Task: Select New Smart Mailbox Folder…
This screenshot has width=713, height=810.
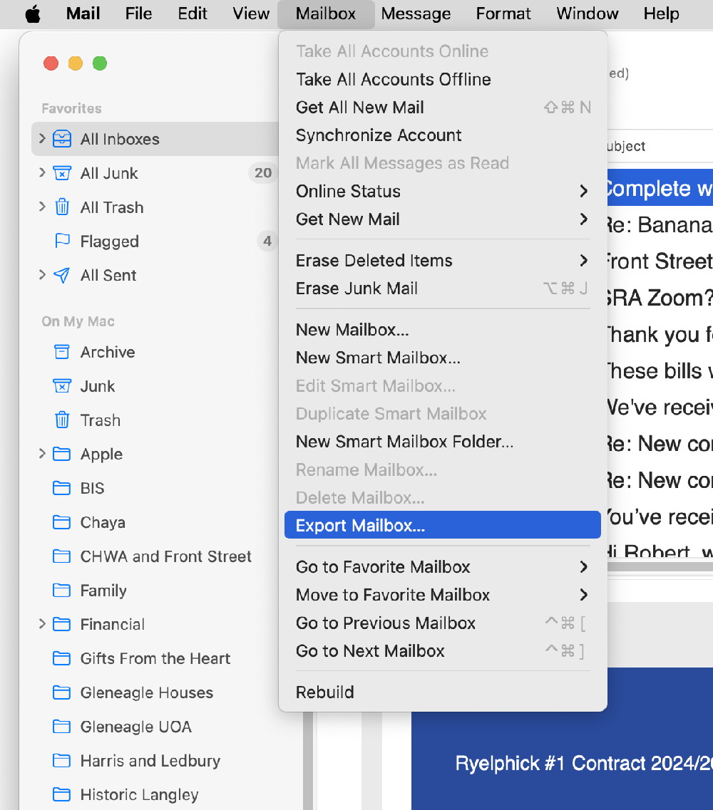Action: point(443,441)
